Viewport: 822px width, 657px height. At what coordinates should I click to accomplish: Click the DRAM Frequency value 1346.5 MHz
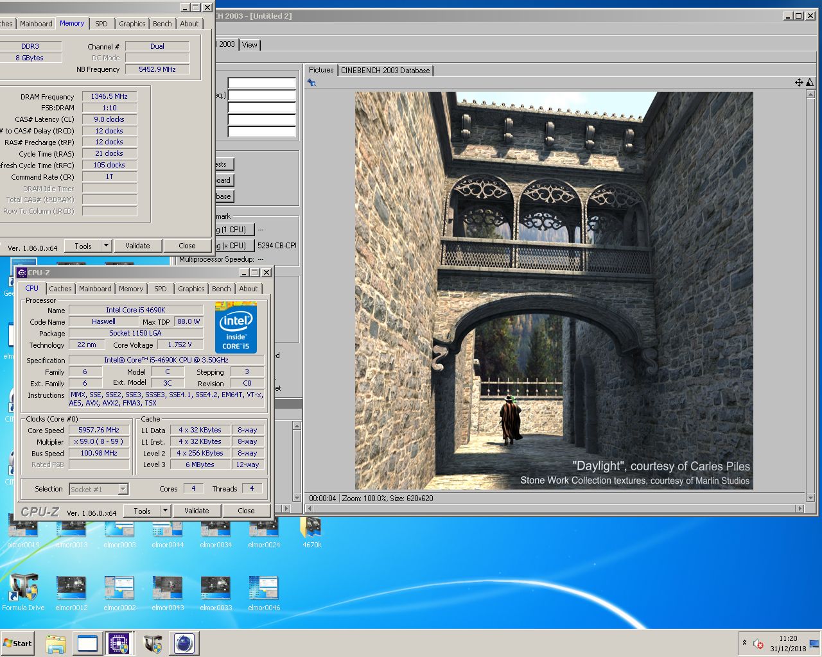point(109,96)
